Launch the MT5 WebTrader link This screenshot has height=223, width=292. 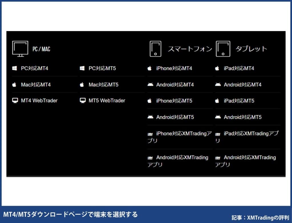tap(107, 100)
